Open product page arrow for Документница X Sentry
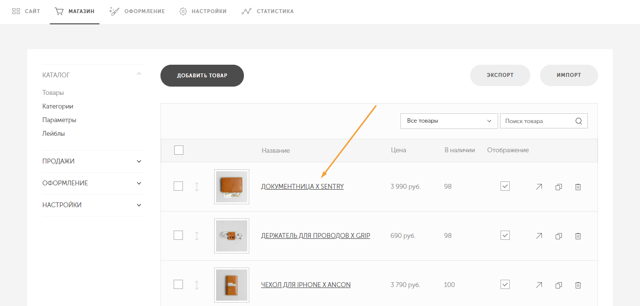Image resolution: width=640 pixels, height=306 pixels. pyautogui.click(x=539, y=187)
